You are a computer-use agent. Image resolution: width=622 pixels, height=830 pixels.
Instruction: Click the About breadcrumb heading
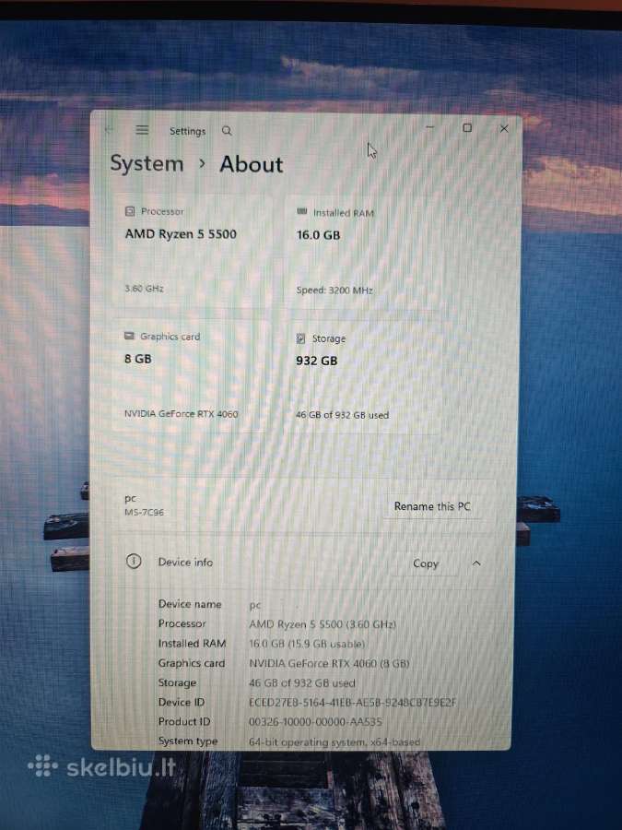(252, 165)
